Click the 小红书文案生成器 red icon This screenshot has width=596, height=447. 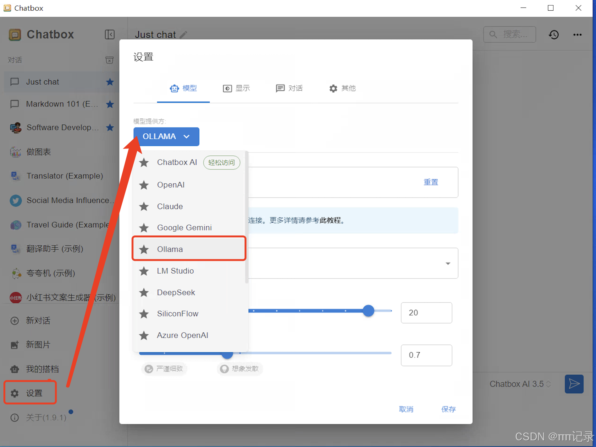tap(16, 297)
